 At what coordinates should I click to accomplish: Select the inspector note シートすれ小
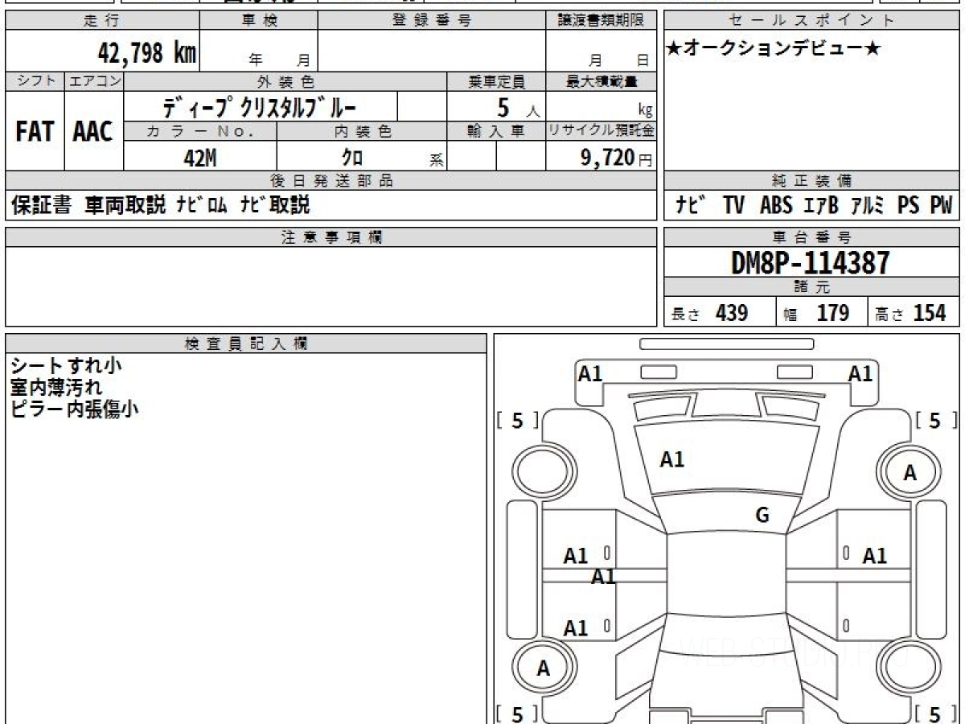coord(66,365)
